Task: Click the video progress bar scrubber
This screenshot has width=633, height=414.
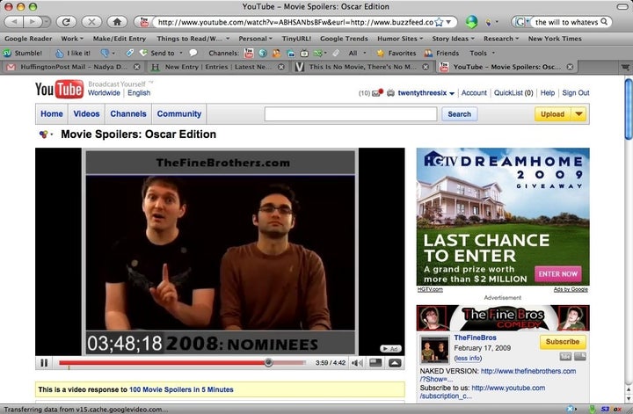Action: pos(268,362)
